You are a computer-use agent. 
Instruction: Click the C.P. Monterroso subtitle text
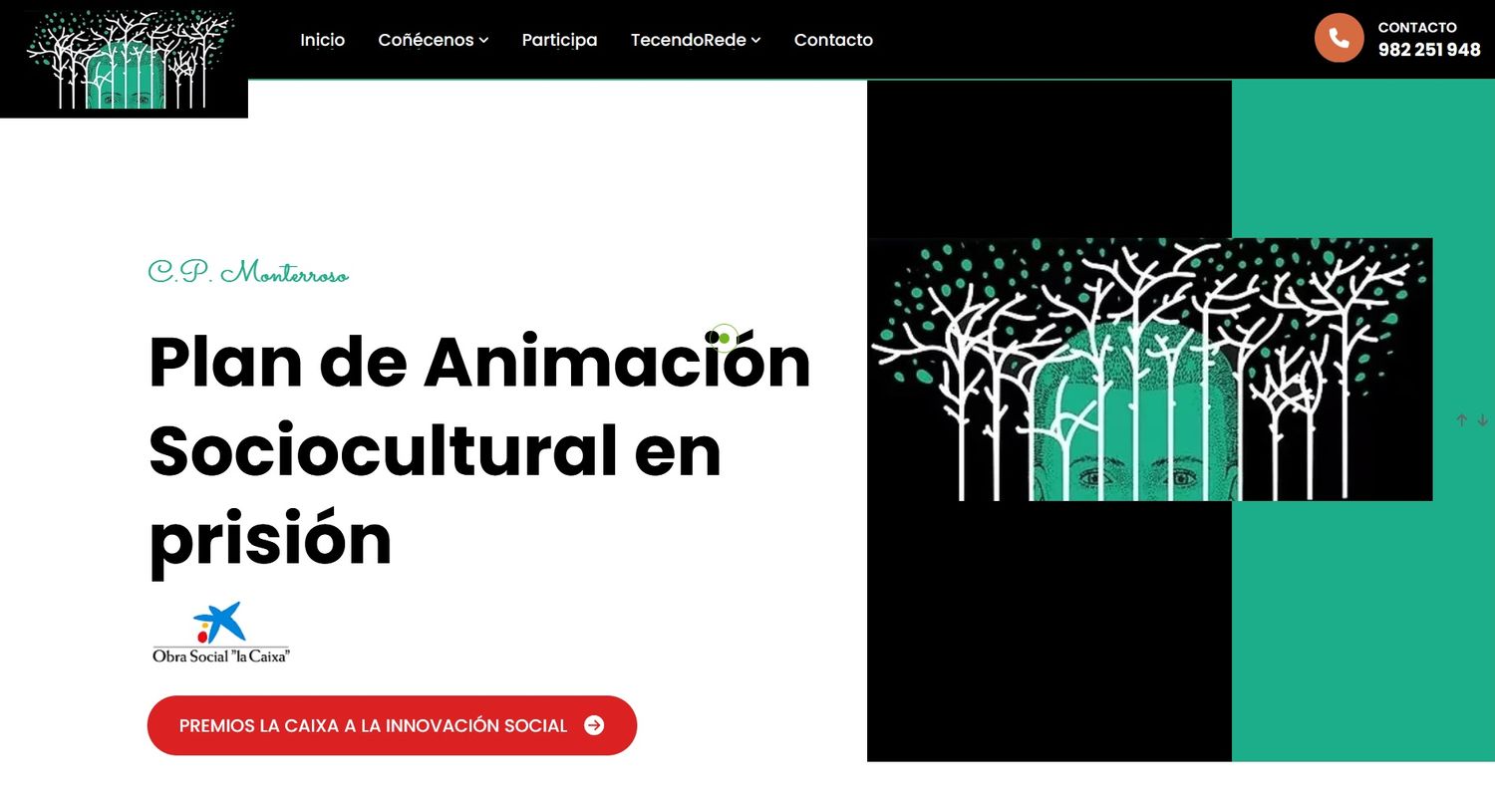248,272
